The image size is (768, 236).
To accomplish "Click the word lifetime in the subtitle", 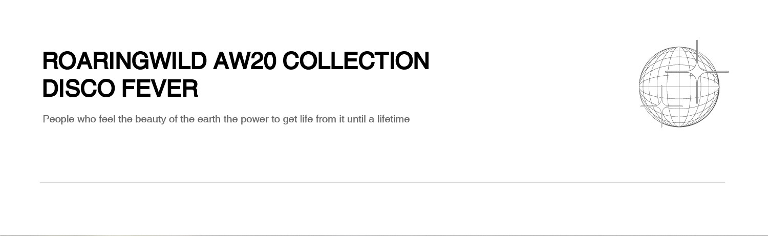I will pos(393,119).
